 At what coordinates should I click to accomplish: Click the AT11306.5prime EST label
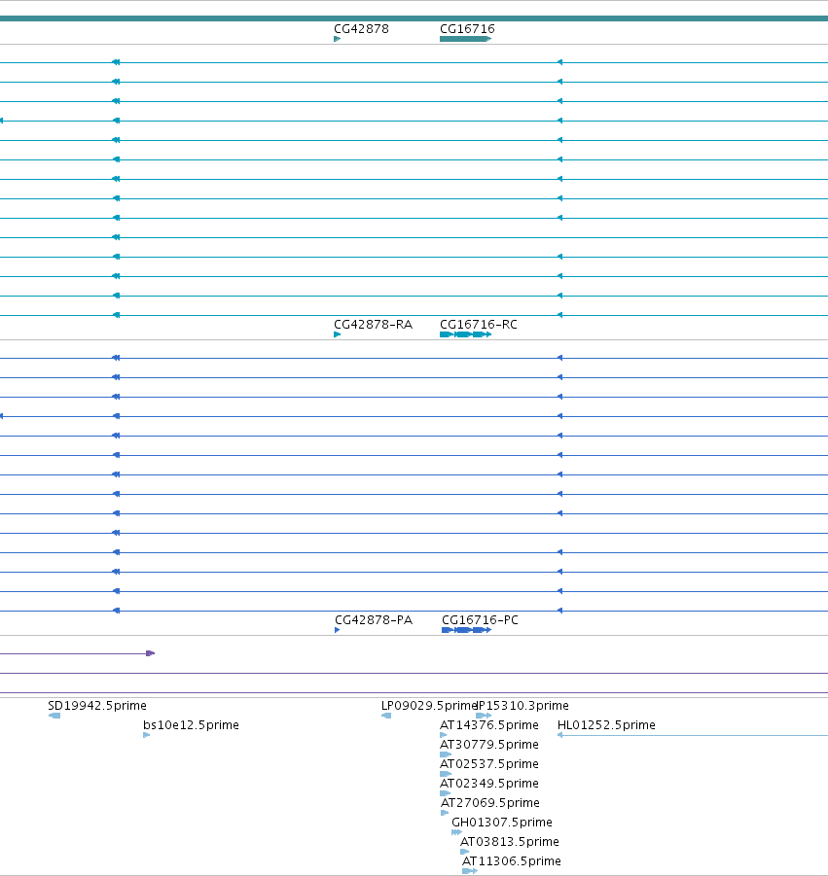tap(512, 860)
